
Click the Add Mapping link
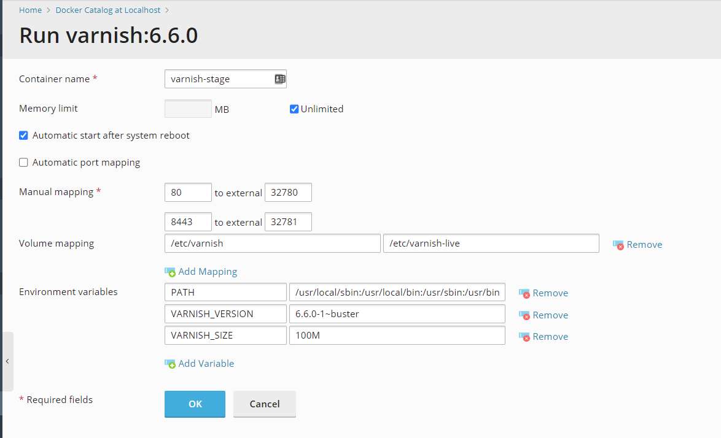click(x=208, y=272)
